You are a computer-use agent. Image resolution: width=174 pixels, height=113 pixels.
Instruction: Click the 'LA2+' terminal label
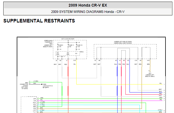click(x=35, y=99)
